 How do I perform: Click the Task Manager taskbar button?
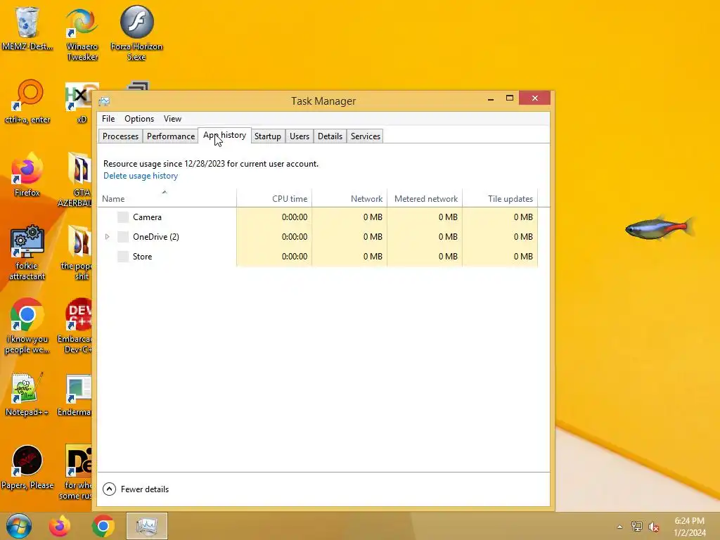tap(147, 526)
